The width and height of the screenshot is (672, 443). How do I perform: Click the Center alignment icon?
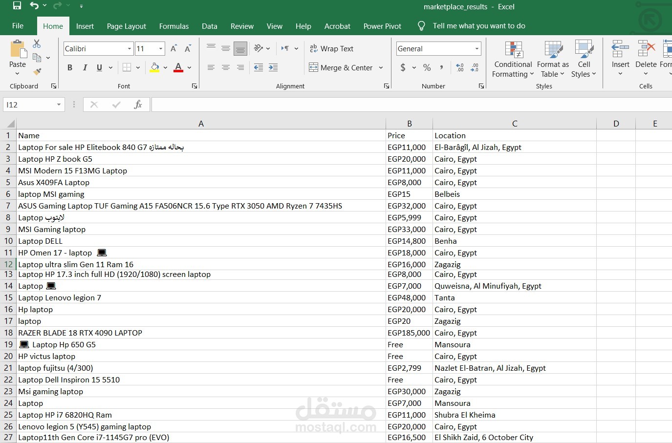226,67
